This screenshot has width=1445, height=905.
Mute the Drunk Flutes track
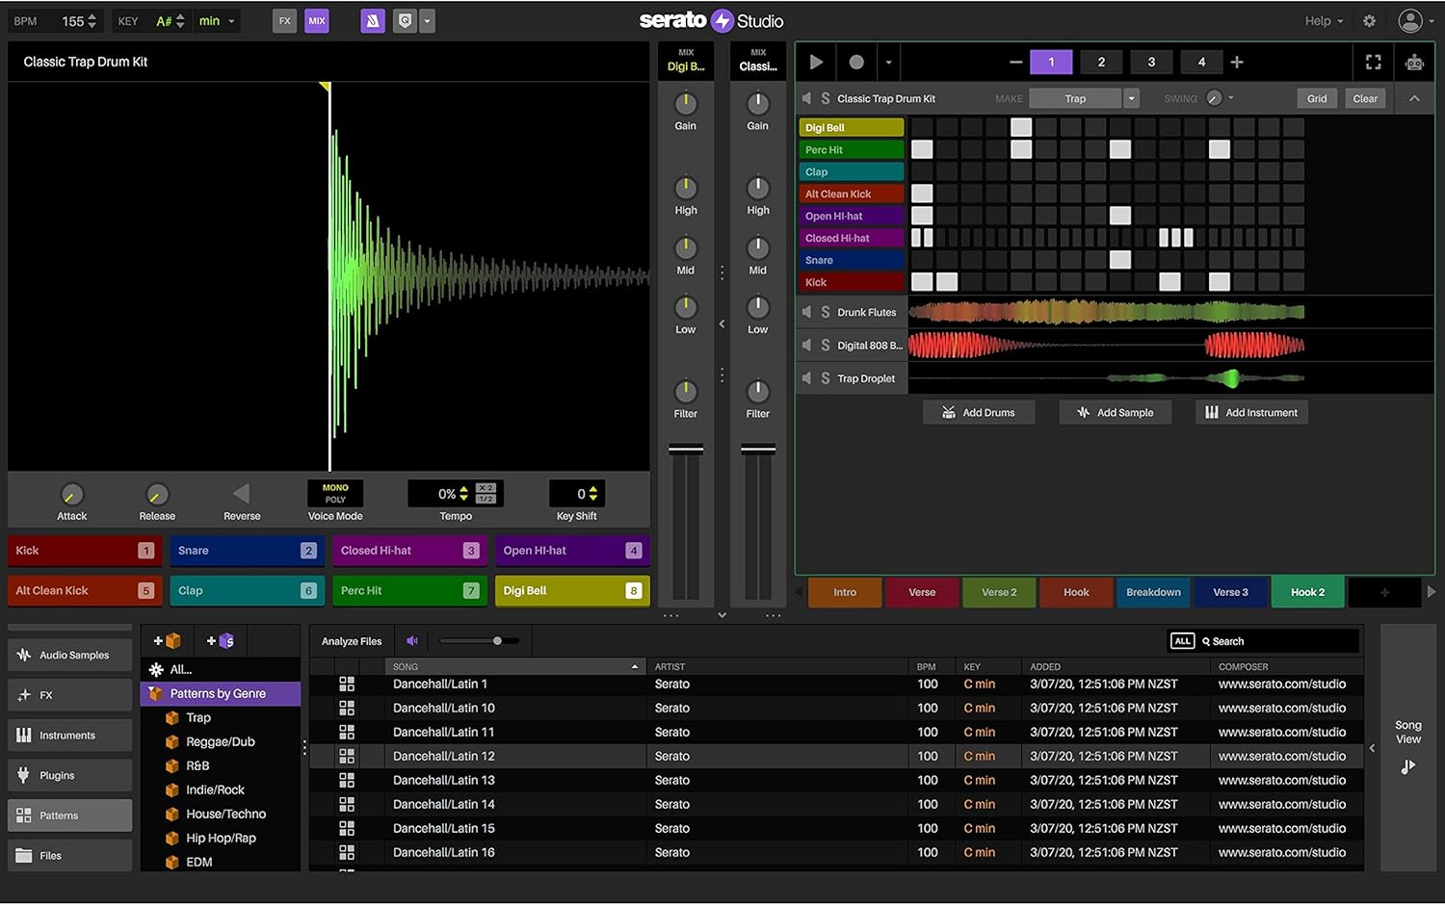(807, 311)
